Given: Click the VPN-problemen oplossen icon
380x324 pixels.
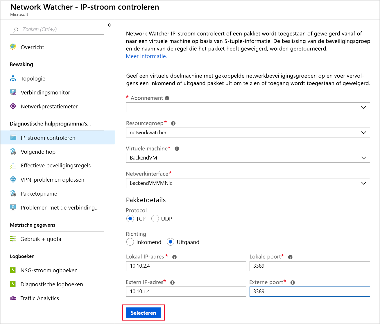Looking at the screenshot, I should tap(13, 179).
